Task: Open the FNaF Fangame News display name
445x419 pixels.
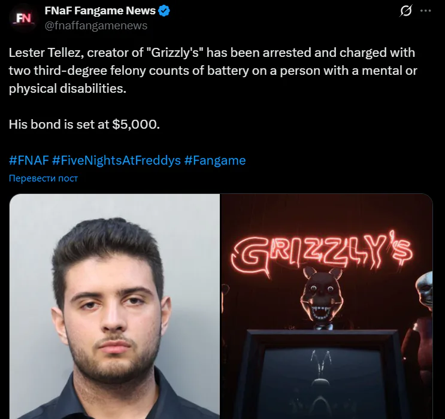Action: [x=100, y=11]
